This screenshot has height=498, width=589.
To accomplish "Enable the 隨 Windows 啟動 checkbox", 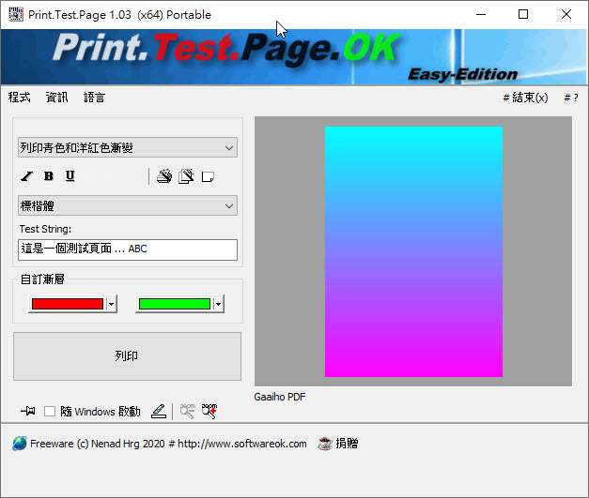I will pos(50,412).
